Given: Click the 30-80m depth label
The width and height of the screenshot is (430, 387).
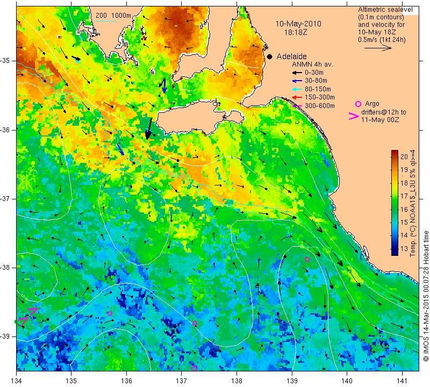Looking at the screenshot, I should 316,81.
